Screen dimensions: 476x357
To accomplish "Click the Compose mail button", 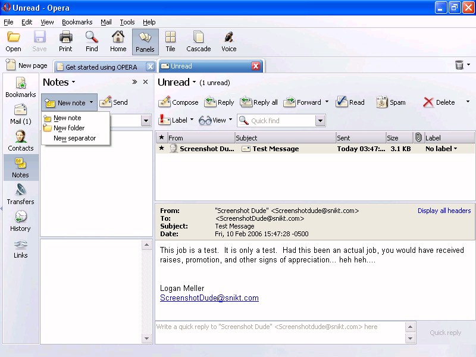I will coord(178,102).
